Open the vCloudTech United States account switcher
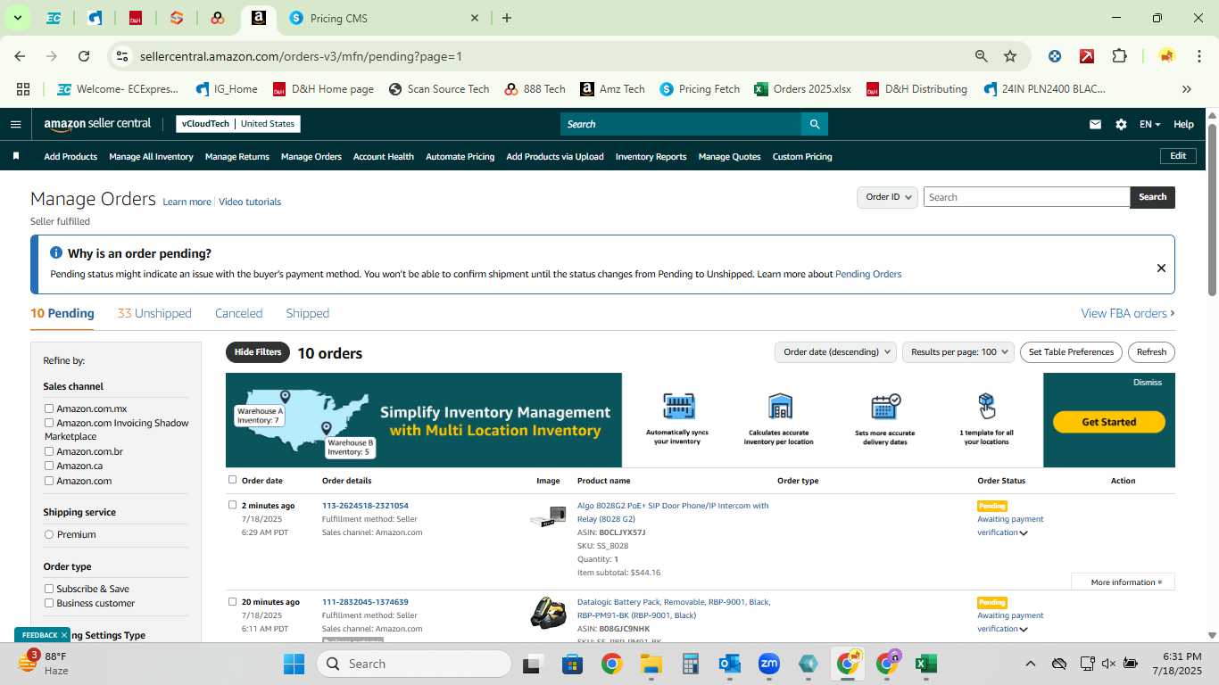The height and width of the screenshot is (685, 1219). 238,124
